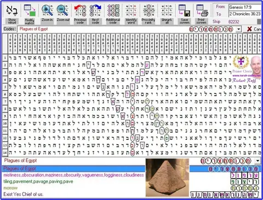Open the Modify matrix tool

(x=30, y=14)
